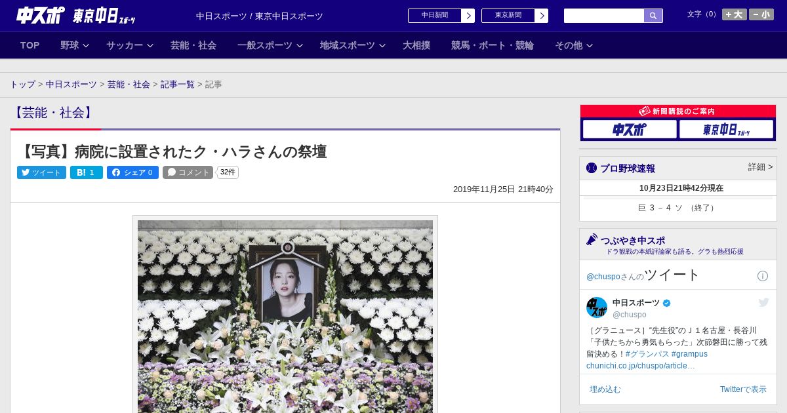Image resolution: width=787 pixels, height=413 pixels.
Task: Open the 大相撲 menu item
Action: [416, 45]
